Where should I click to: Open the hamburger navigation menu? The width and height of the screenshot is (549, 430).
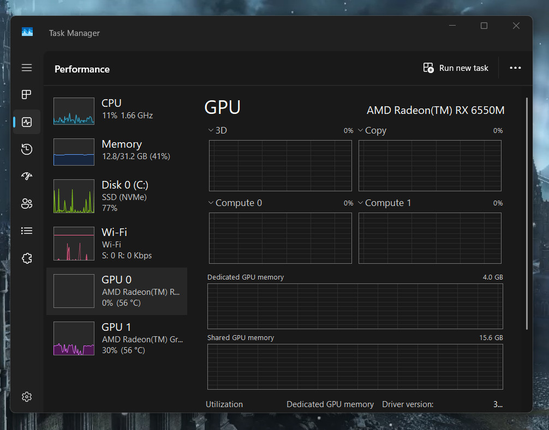[27, 68]
